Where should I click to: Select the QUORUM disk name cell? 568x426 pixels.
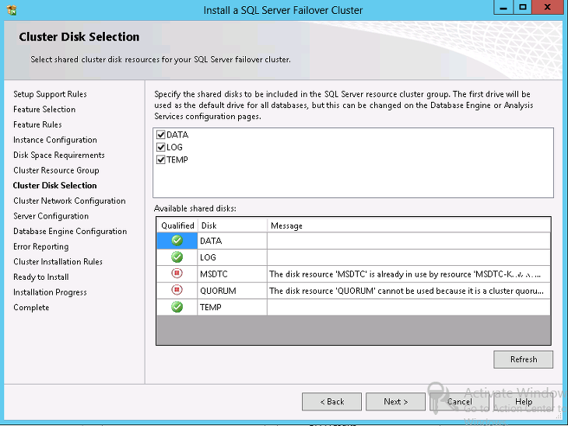pyautogui.click(x=232, y=291)
